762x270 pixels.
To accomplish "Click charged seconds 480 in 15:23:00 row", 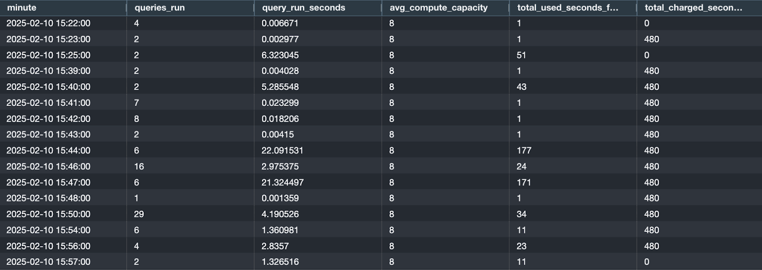I will [x=652, y=39].
